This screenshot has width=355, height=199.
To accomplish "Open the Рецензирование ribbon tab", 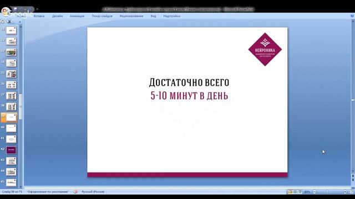I will [131, 16].
